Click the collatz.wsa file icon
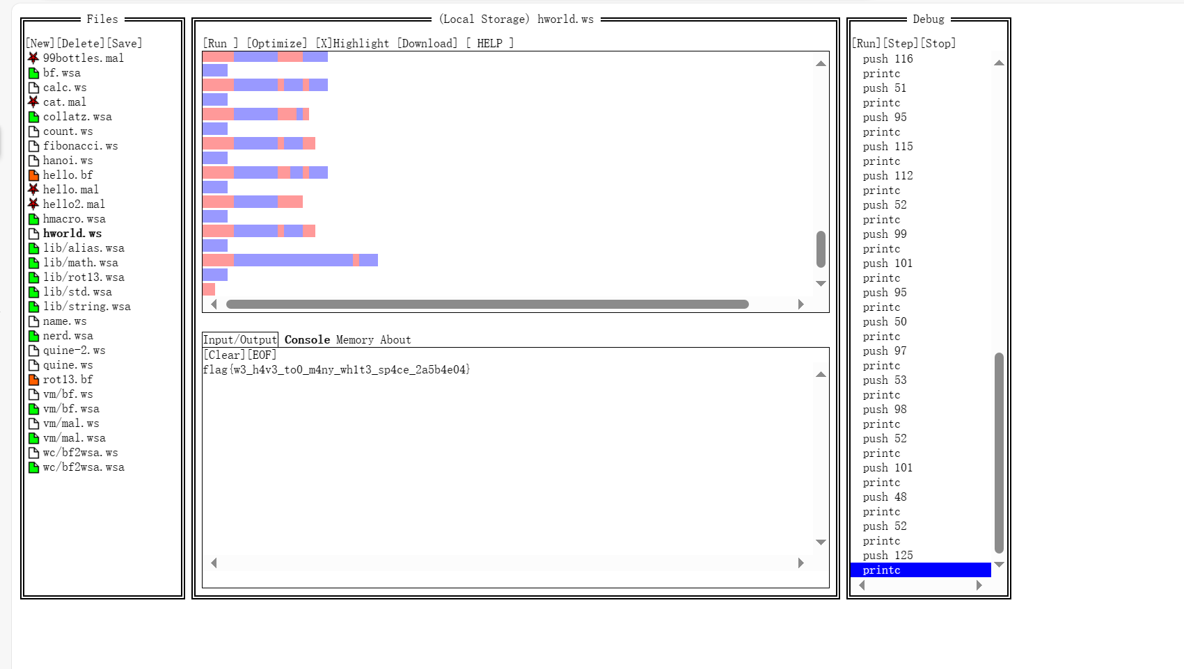Screen dimensions: 1184x669 coord(33,117)
